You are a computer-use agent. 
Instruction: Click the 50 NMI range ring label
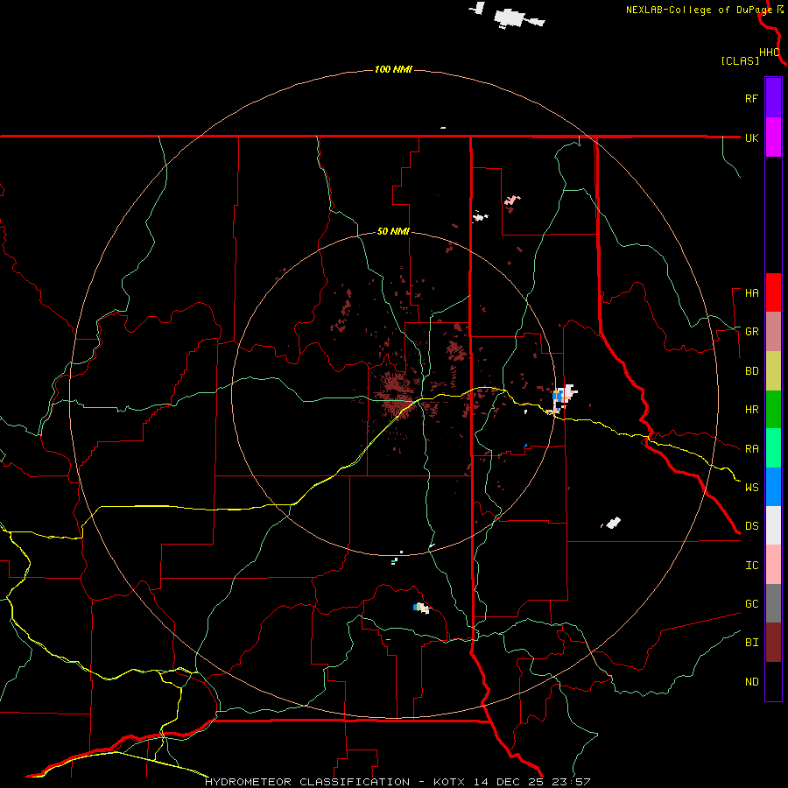coord(393,232)
